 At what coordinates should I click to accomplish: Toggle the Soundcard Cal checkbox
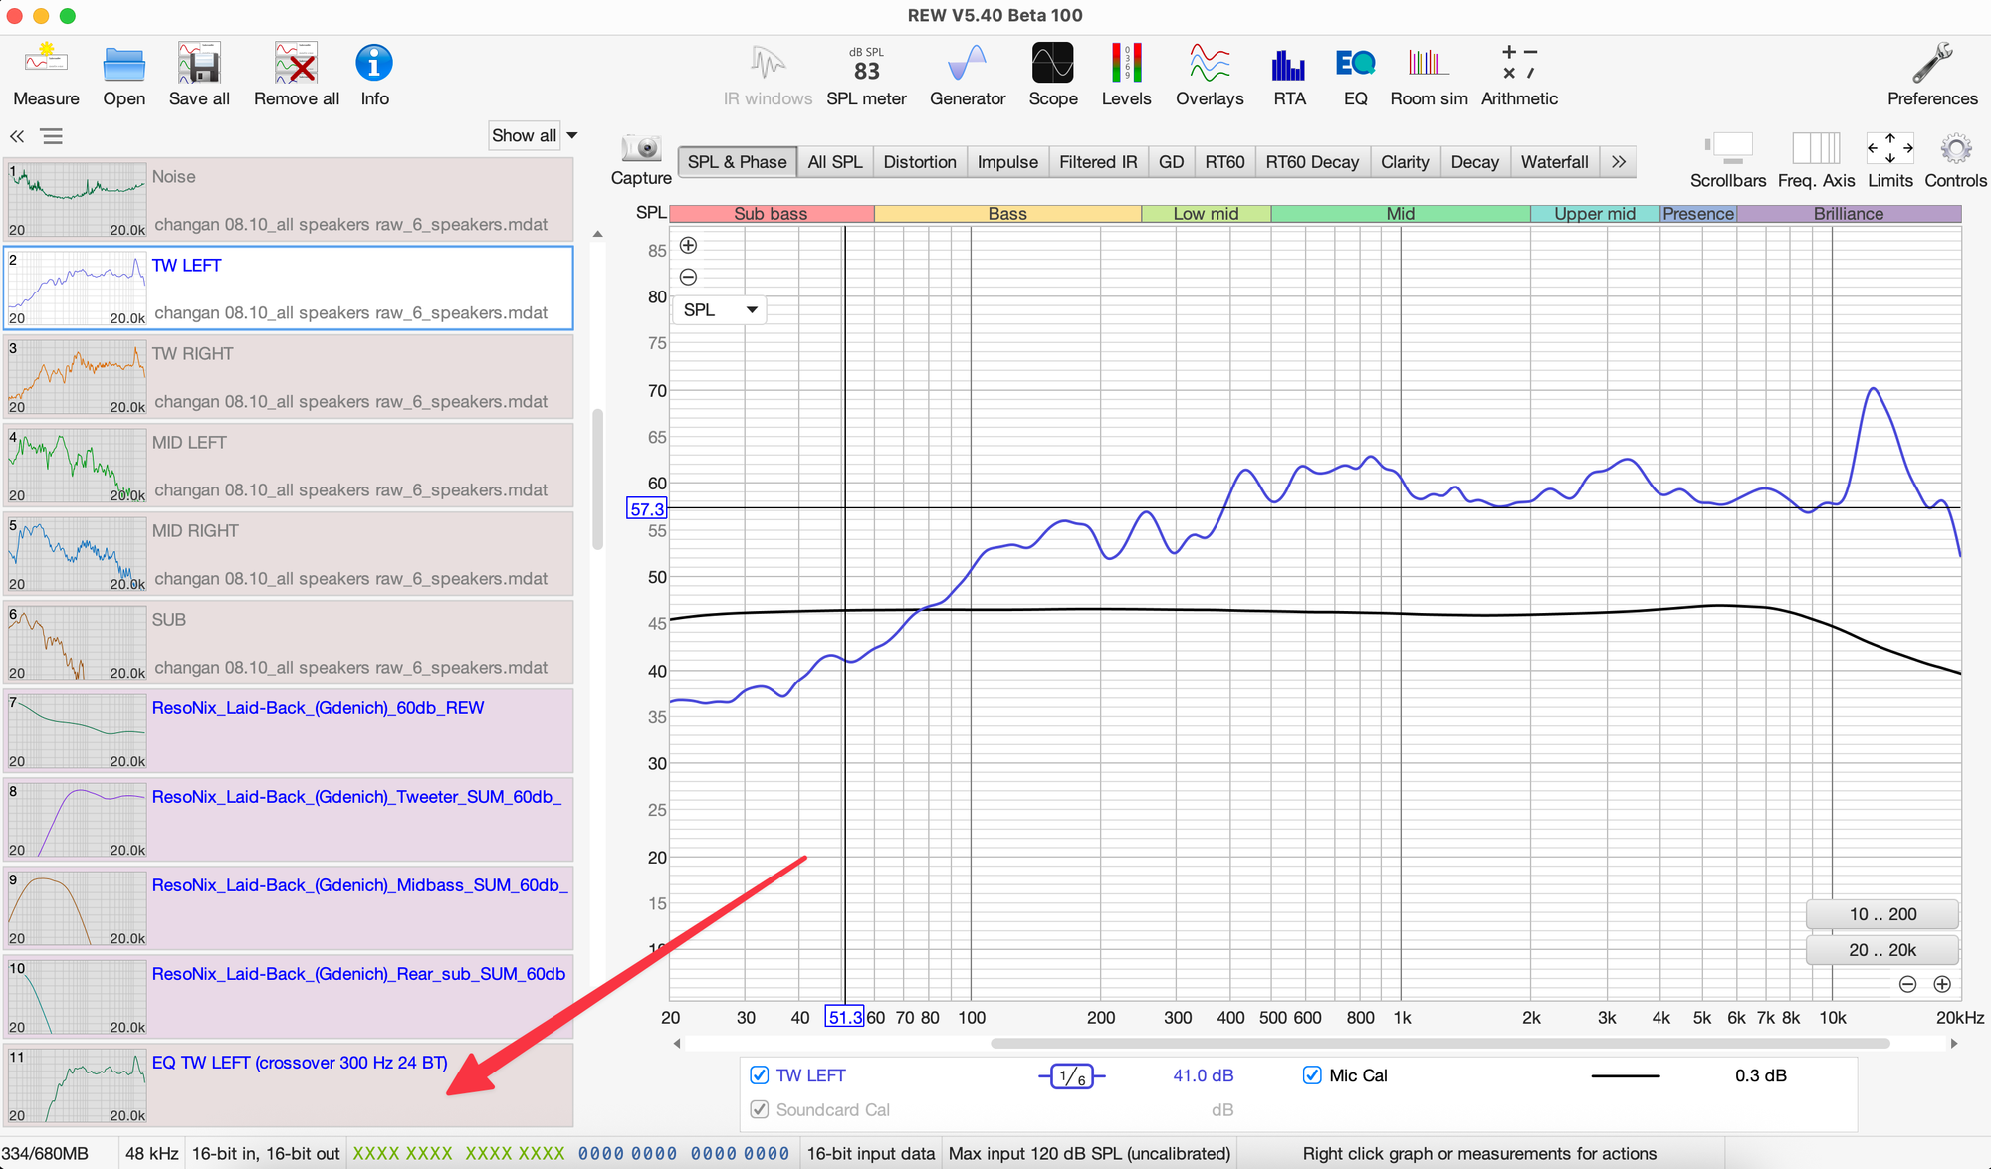click(x=760, y=1109)
